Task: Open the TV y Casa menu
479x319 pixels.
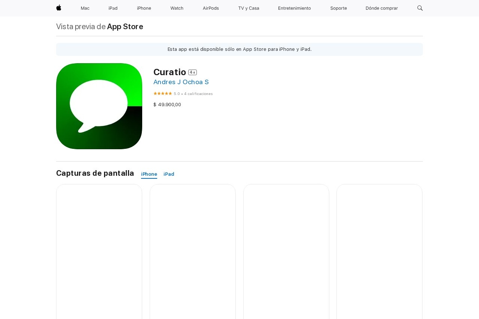Action: (248, 8)
